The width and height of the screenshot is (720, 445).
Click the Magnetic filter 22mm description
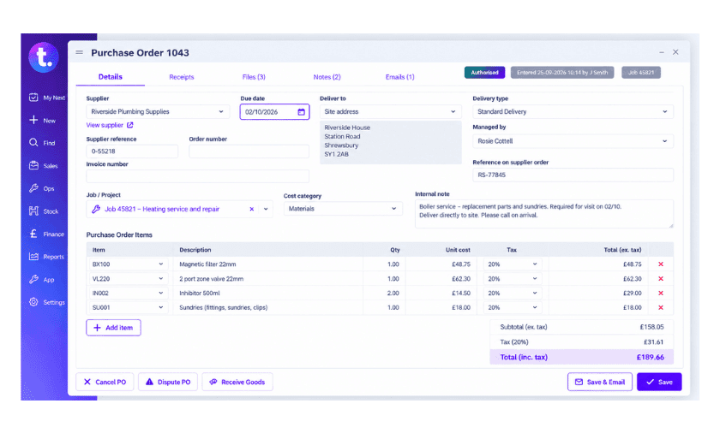207,264
